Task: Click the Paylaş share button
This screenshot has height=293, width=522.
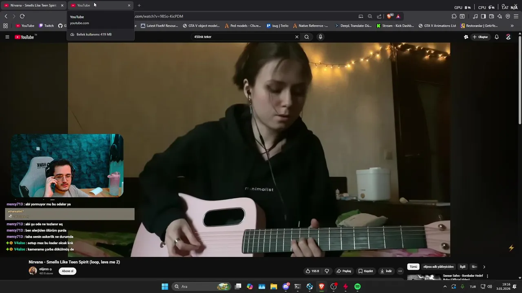Action: pos(344,271)
